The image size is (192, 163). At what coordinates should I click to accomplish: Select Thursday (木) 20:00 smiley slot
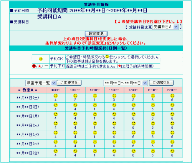153,142
